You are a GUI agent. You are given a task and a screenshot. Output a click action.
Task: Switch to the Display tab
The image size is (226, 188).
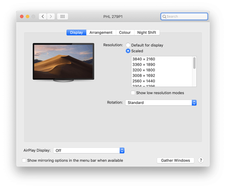pyautogui.click(x=77, y=32)
